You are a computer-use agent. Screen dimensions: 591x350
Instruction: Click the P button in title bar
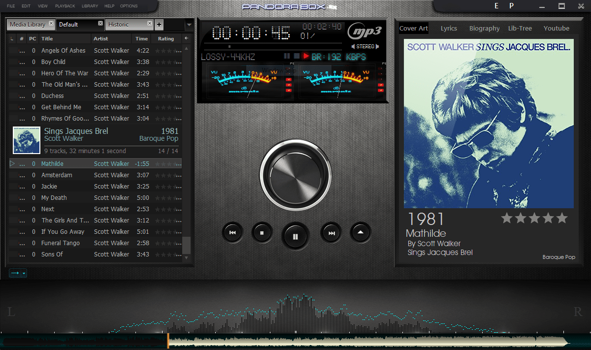512,6
